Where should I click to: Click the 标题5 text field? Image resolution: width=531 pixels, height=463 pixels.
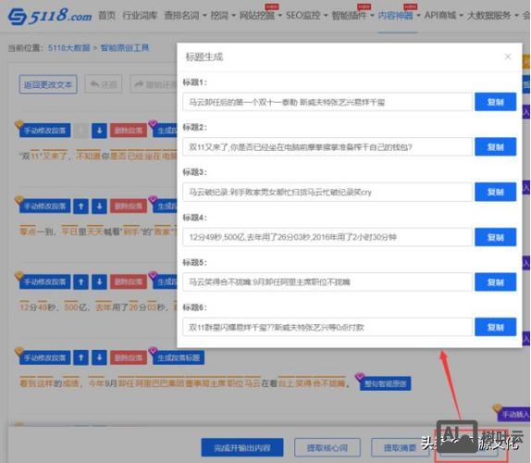(327, 282)
